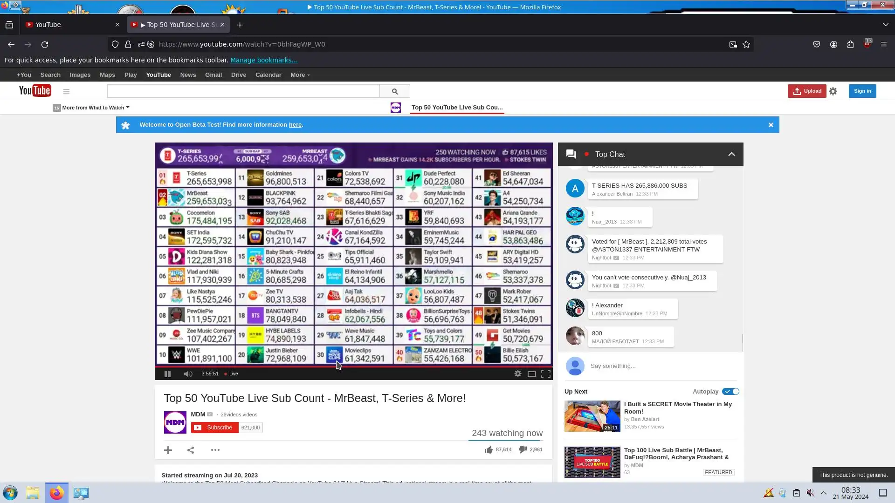
Task: Mute the video player volume
Action: [x=188, y=374]
